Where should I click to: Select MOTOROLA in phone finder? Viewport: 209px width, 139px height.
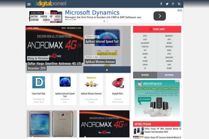(169, 47)
